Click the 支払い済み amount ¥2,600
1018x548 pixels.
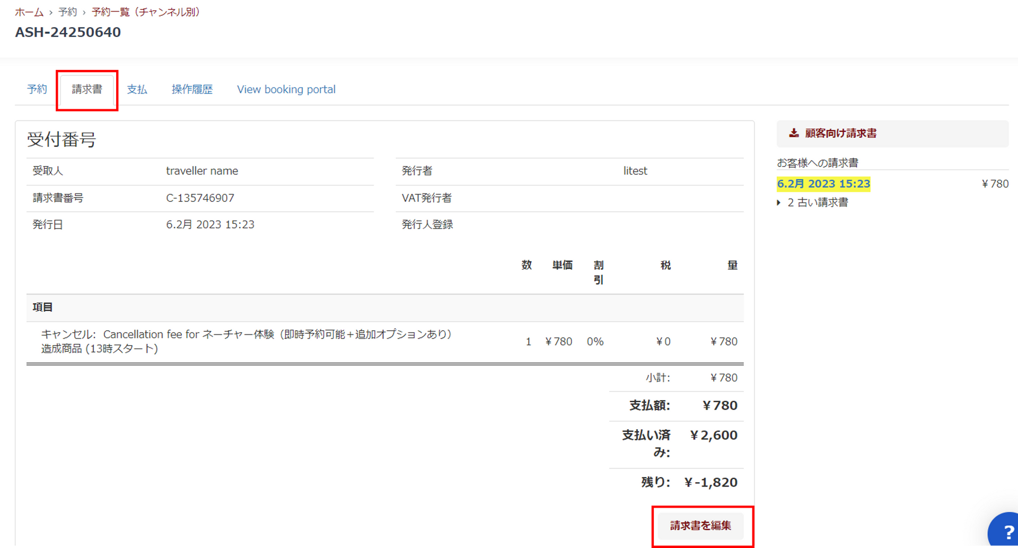point(713,435)
